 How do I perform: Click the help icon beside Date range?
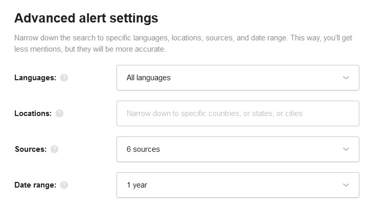tap(64, 185)
